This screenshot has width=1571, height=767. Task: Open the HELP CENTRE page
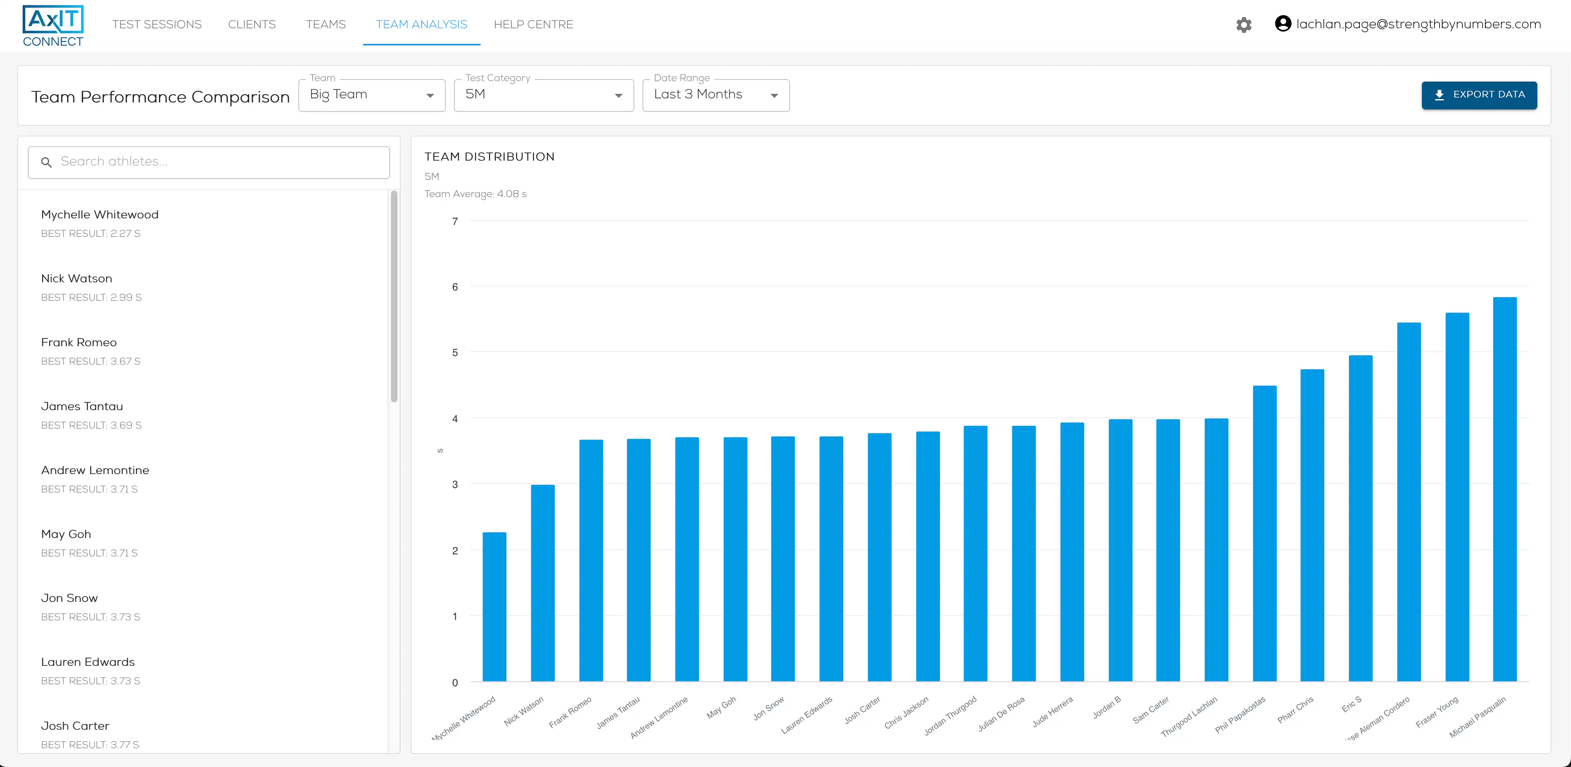(x=534, y=25)
